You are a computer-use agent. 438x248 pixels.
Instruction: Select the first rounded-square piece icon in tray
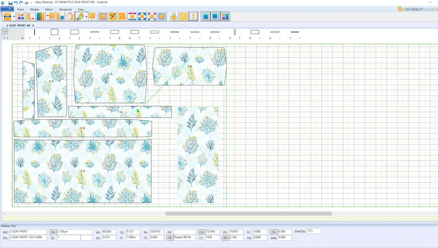pyautogui.click(x=54, y=32)
